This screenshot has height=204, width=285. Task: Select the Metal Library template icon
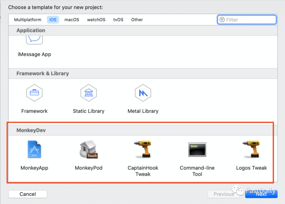143,93
